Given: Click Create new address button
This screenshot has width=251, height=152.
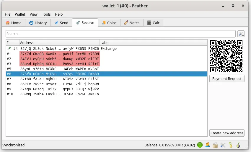Looking at the screenshot, I should click(227, 133).
